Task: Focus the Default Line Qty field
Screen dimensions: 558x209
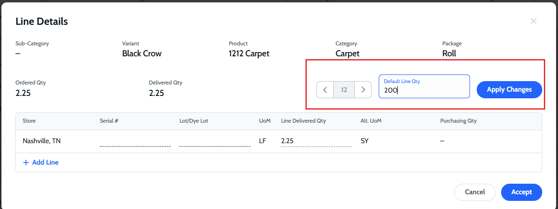Action: [x=424, y=89]
